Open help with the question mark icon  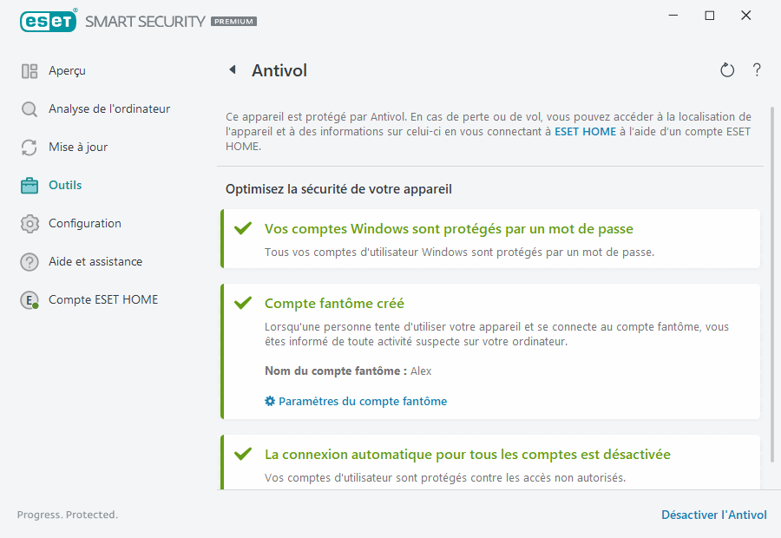pos(757,70)
